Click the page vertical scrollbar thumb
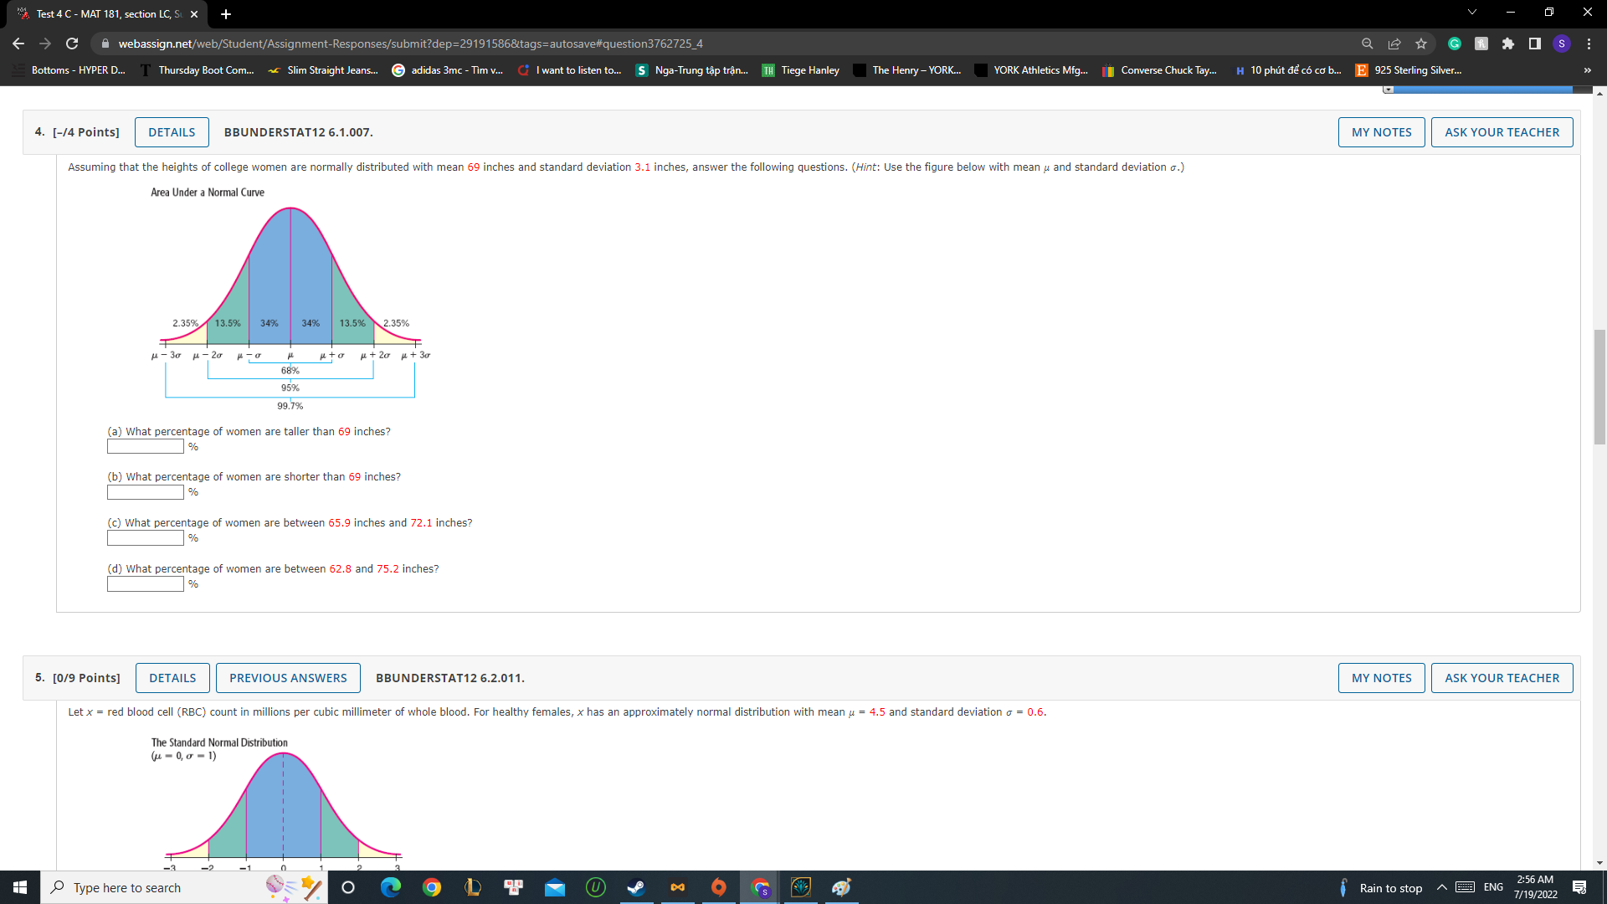 pyautogui.click(x=1599, y=385)
